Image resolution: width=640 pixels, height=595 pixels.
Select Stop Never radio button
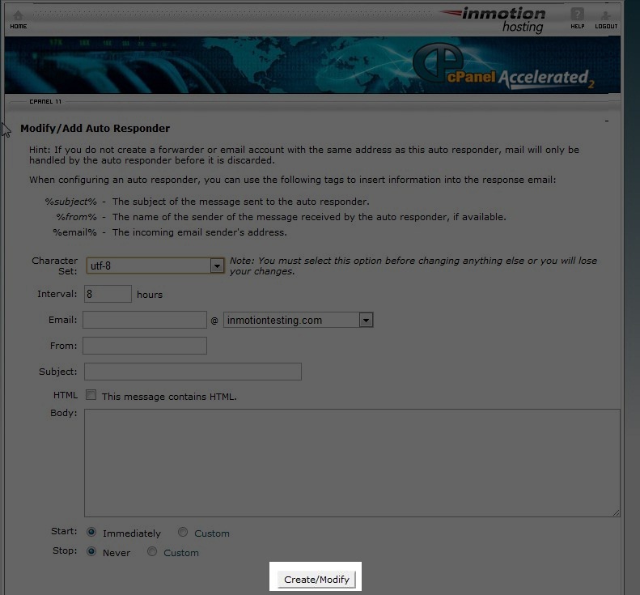(91, 552)
